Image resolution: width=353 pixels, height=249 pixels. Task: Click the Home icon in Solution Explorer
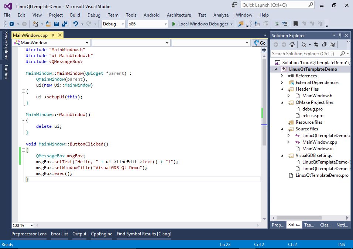(x=292, y=45)
